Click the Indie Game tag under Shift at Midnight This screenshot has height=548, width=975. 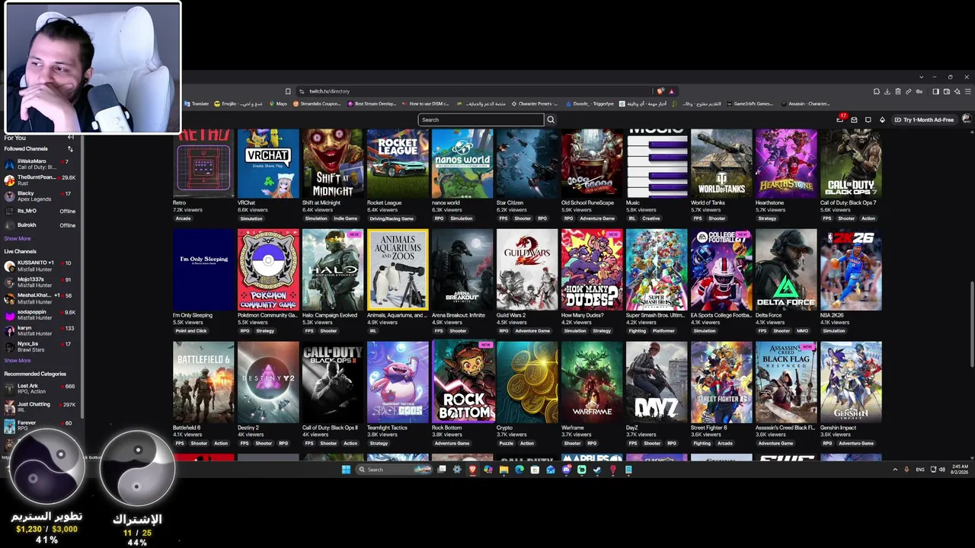pos(345,218)
